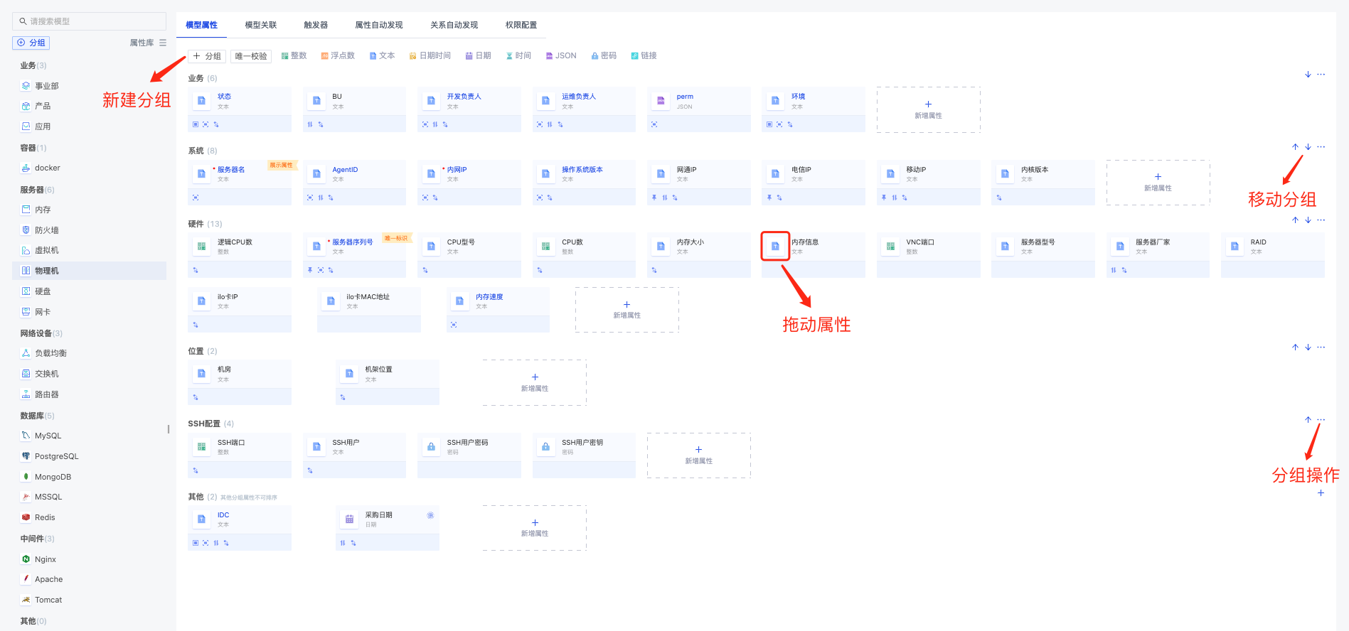
Task: Click the 整数 attribute type icon
Action: coord(284,56)
